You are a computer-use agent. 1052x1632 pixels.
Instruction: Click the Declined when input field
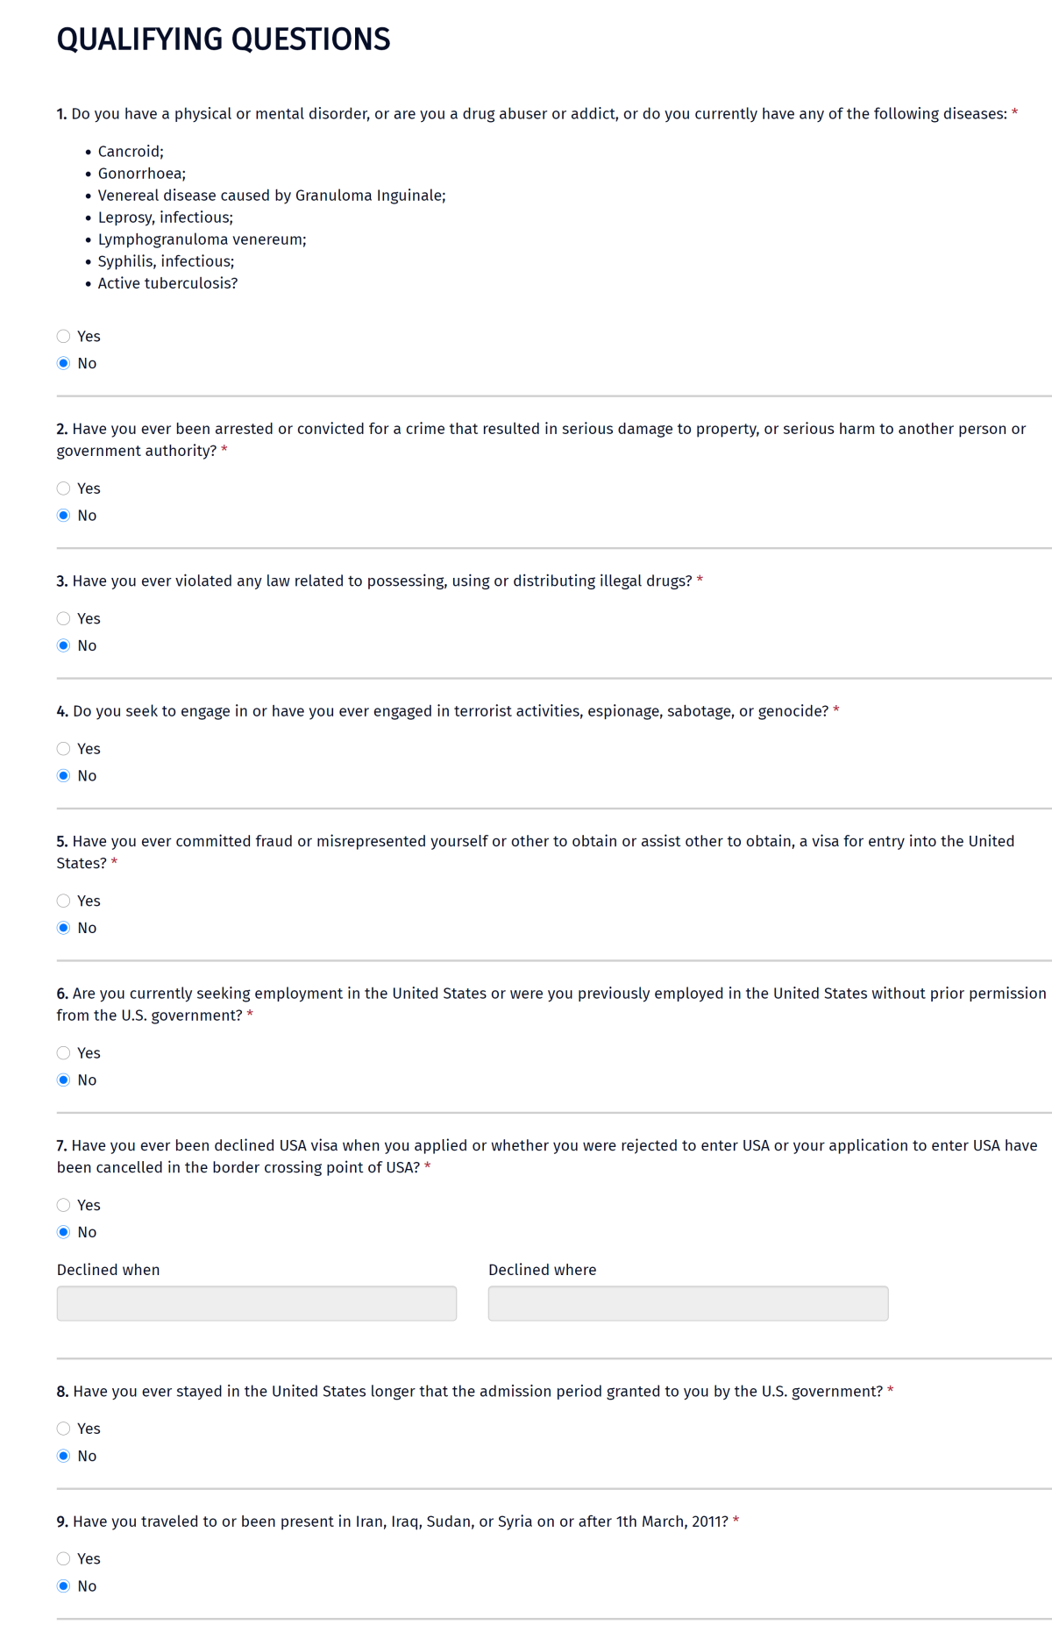pyautogui.click(x=256, y=1303)
